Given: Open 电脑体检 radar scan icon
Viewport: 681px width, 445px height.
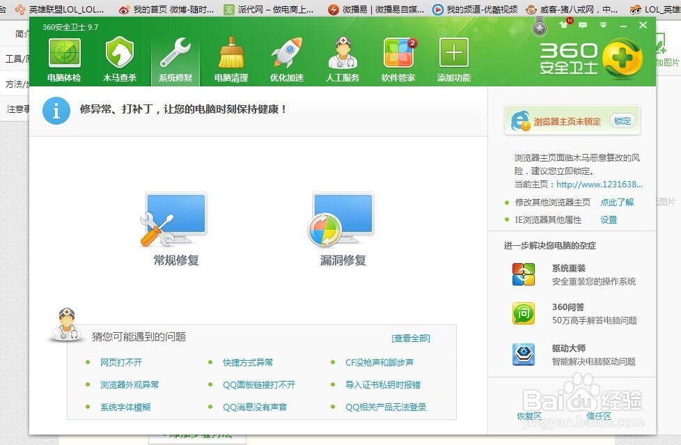Looking at the screenshot, I should pyautogui.click(x=64, y=53).
